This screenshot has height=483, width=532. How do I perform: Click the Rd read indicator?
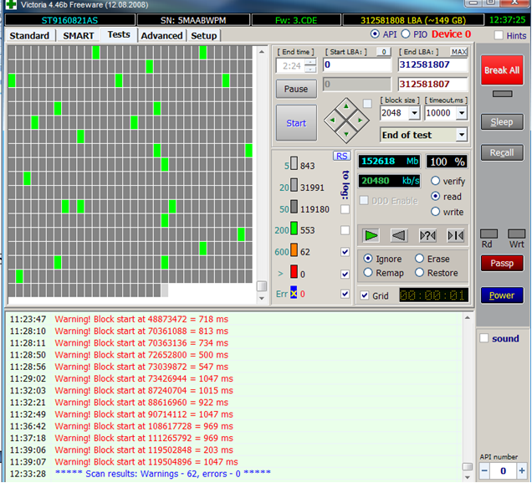(489, 234)
